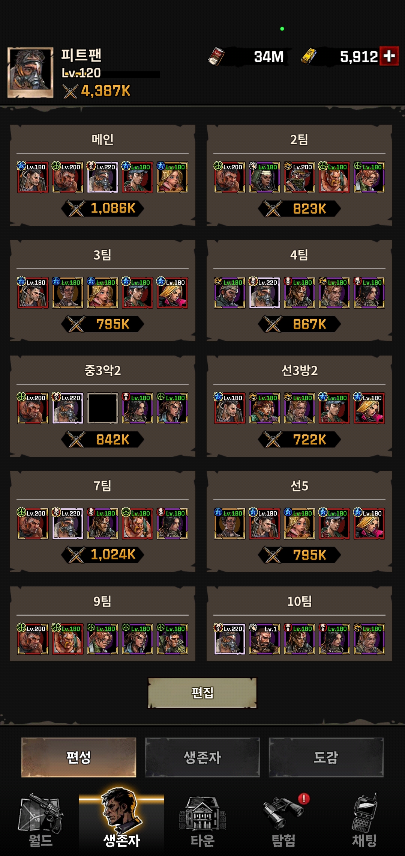Image resolution: width=405 pixels, height=856 pixels.
Task: Click the 편집 edit button
Action: (202, 693)
